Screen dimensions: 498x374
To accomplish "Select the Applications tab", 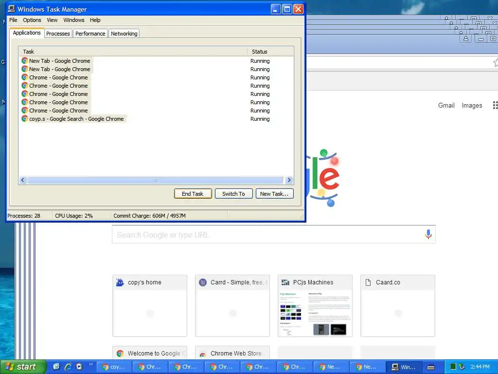I will pyautogui.click(x=27, y=33).
